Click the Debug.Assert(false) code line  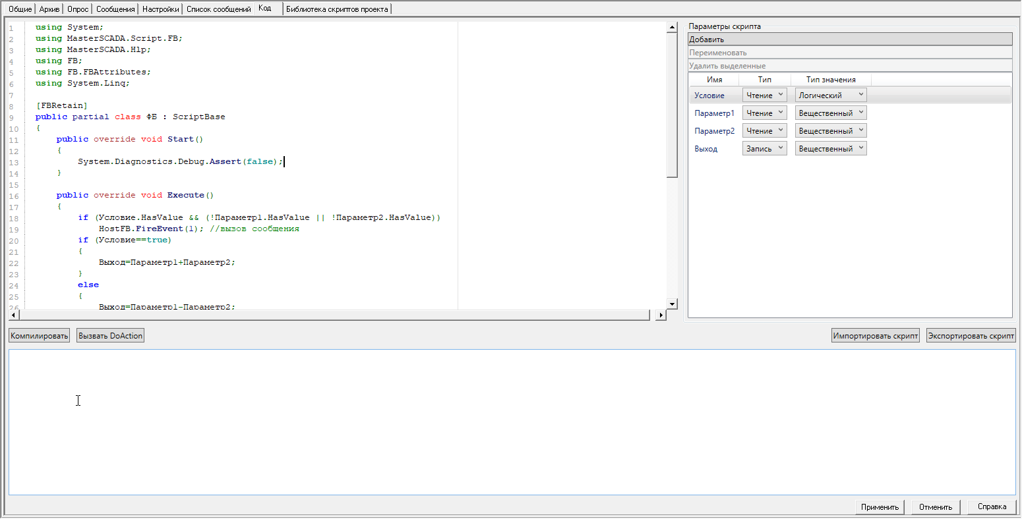180,161
